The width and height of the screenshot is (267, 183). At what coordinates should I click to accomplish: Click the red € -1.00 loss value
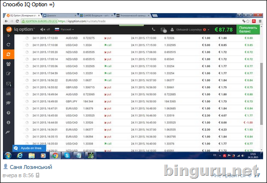248,122
